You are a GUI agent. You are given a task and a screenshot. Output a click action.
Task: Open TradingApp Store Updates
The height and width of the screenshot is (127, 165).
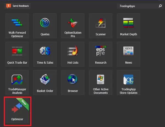click(x=128, y=83)
